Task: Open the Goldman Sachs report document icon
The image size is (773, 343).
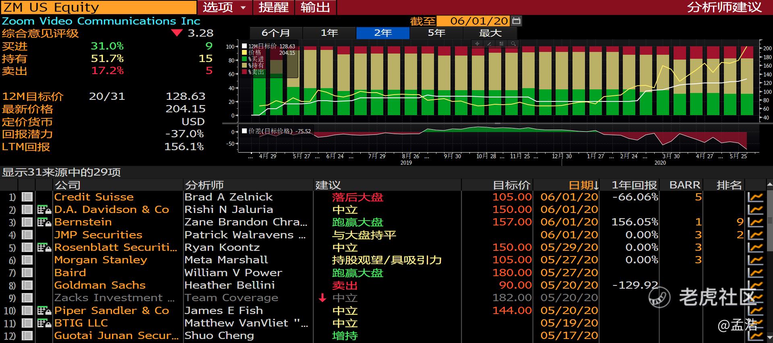Action: tap(27, 285)
